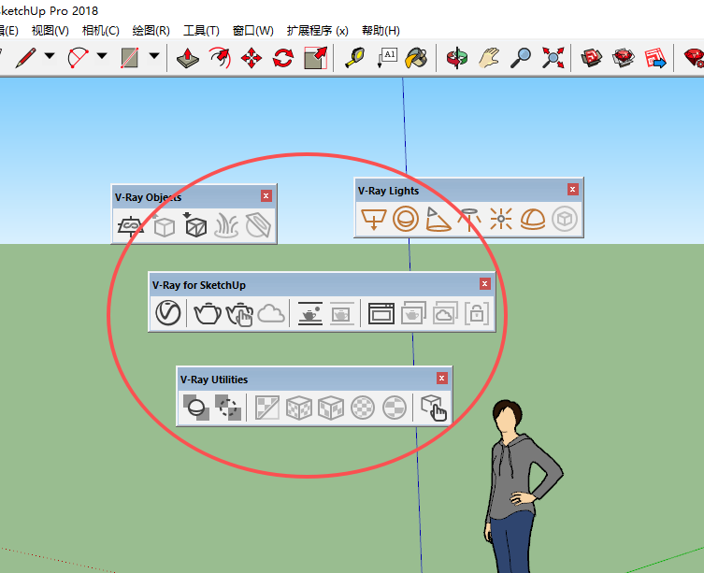
Task: Close the V-Ray Objects toolbar
Action: [x=266, y=195]
